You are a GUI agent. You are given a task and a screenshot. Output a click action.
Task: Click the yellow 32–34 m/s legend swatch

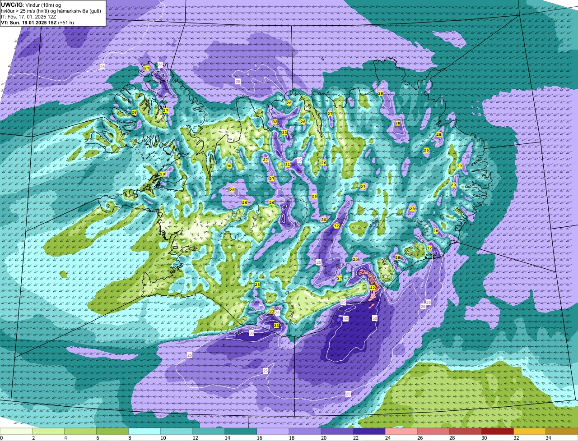coord(529,431)
